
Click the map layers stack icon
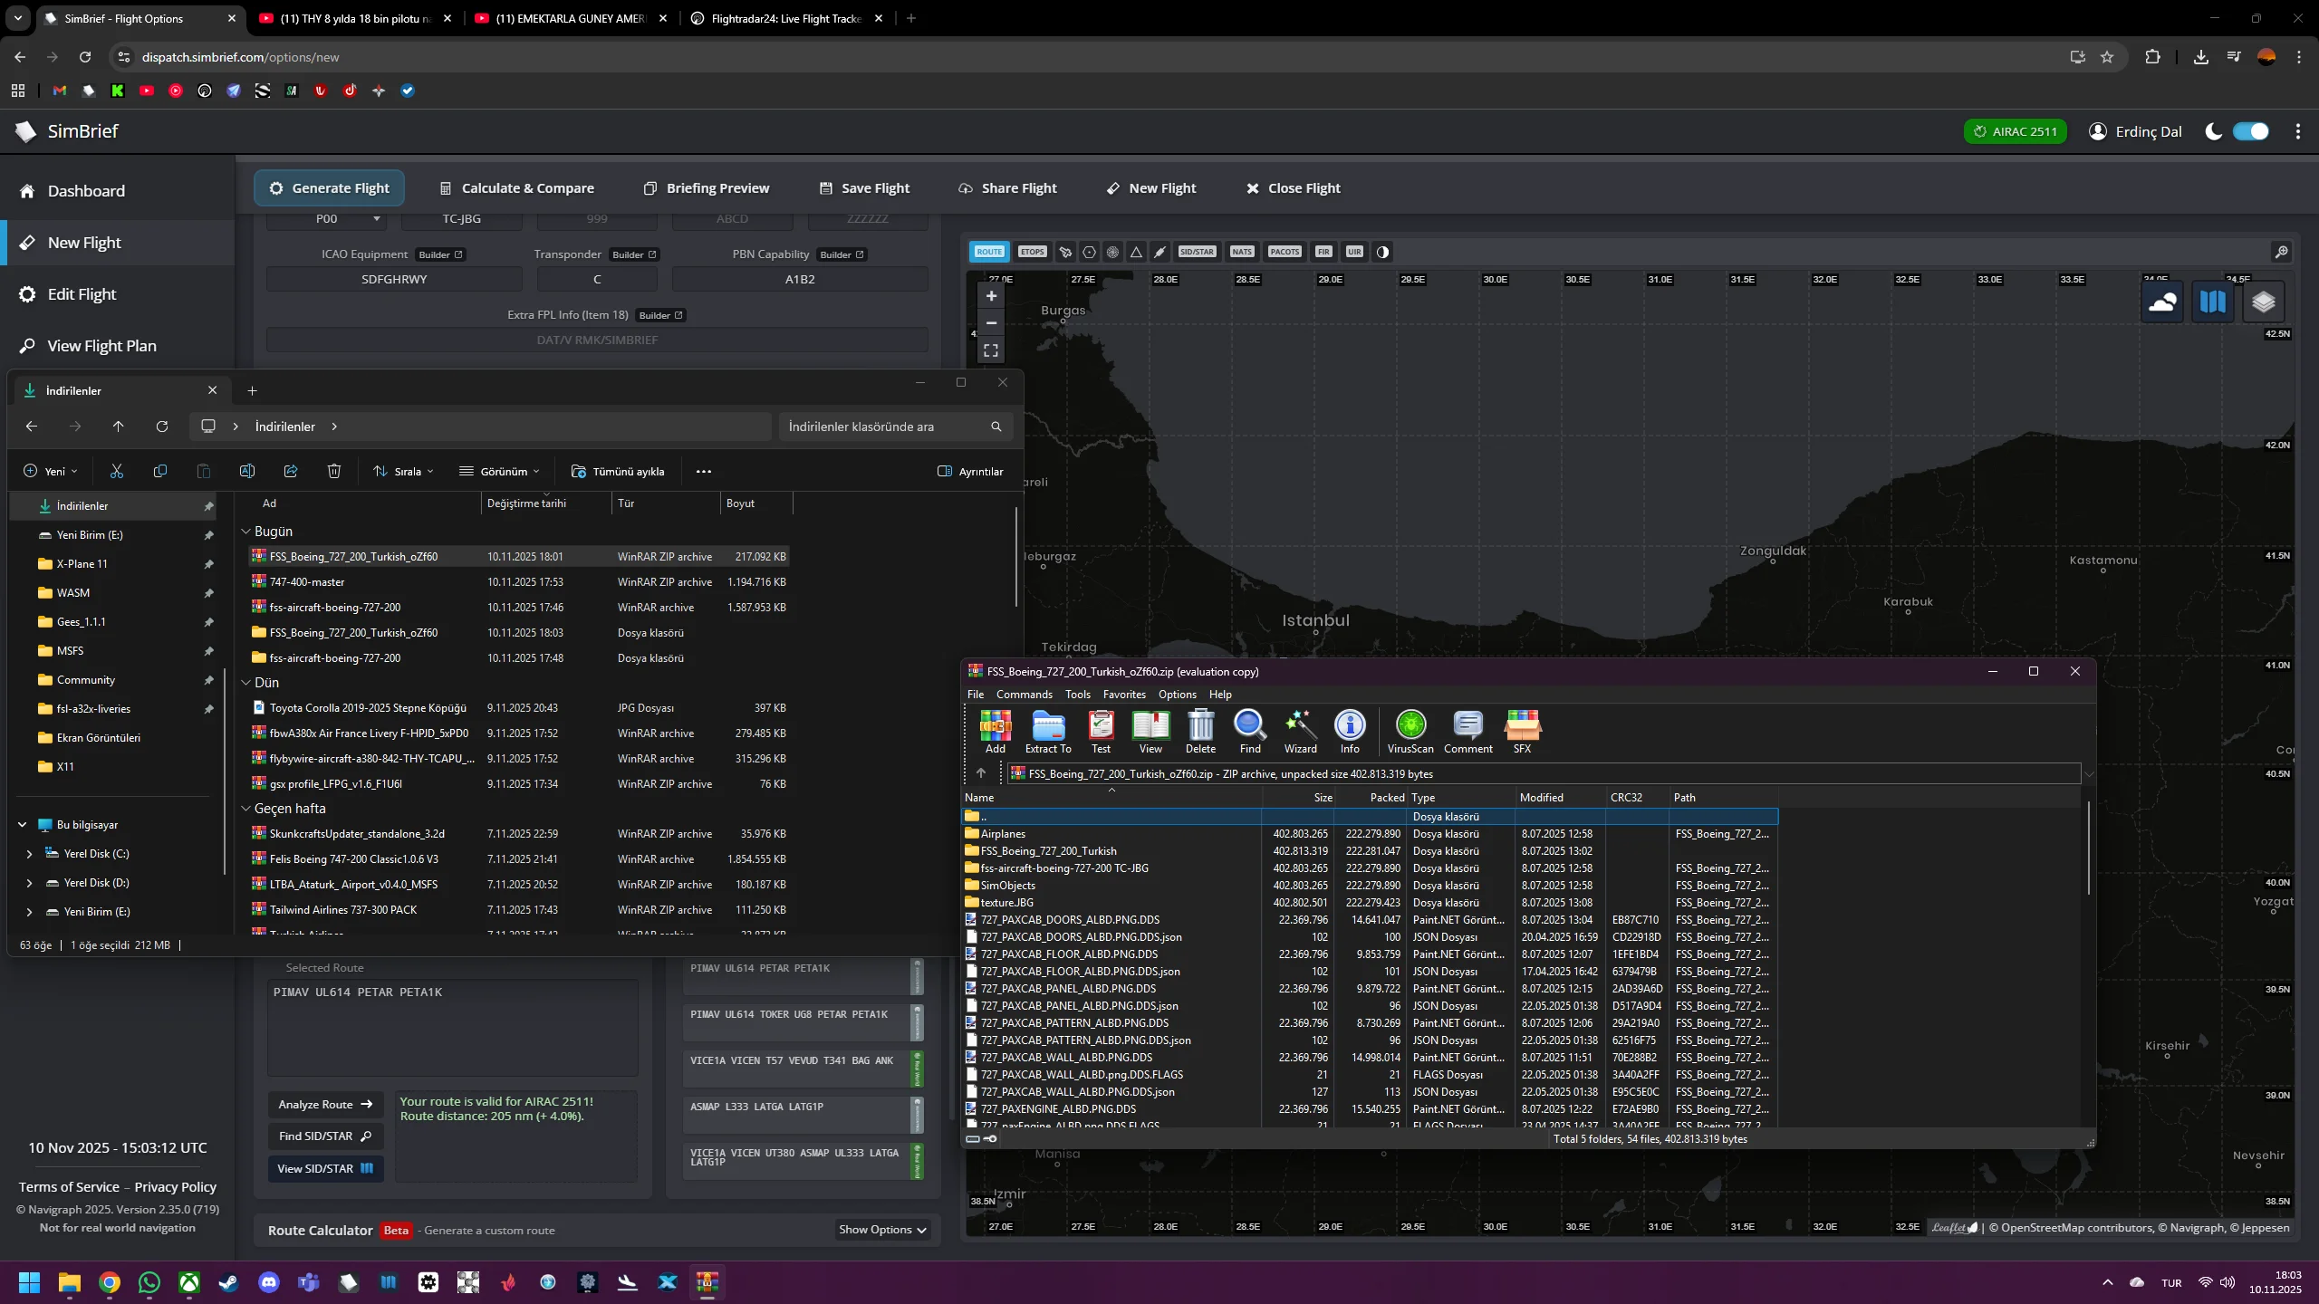point(2263,302)
